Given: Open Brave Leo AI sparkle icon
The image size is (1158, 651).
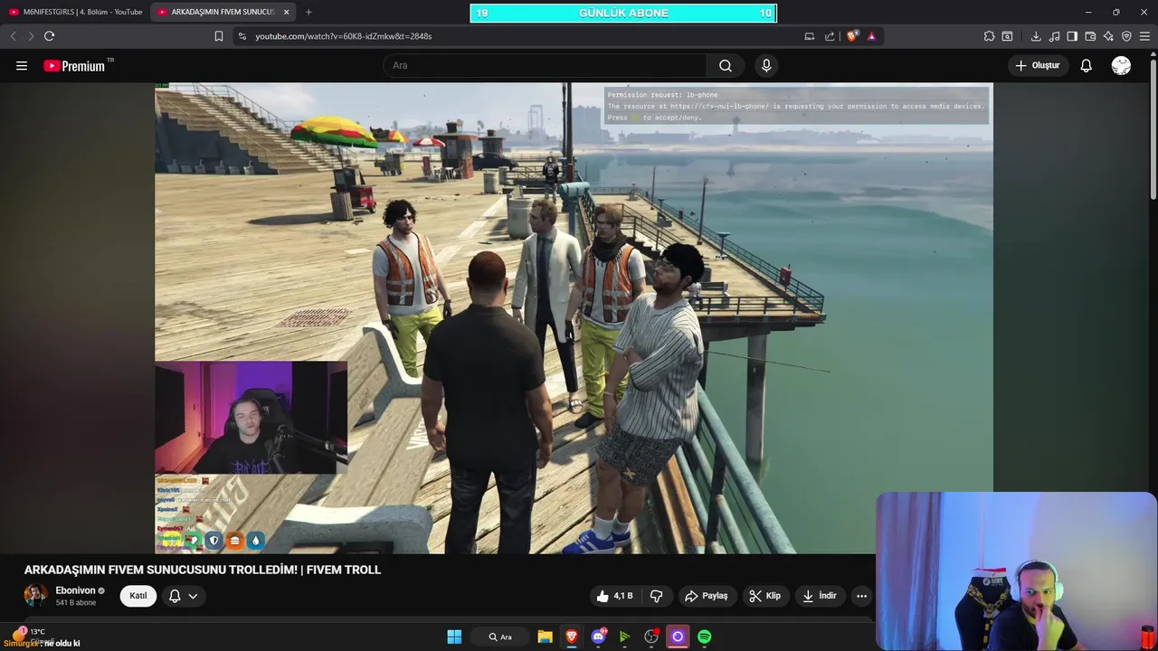Looking at the screenshot, I should [1108, 36].
